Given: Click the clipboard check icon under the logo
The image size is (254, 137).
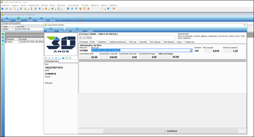Looking at the screenshot, I should [70, 58].
